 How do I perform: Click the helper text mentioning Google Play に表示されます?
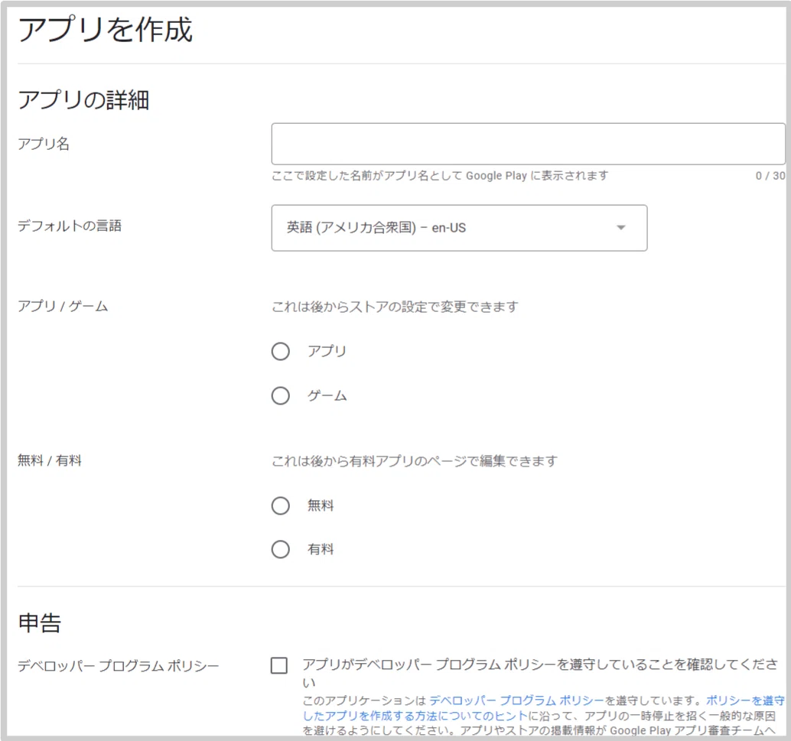point(440,176)
